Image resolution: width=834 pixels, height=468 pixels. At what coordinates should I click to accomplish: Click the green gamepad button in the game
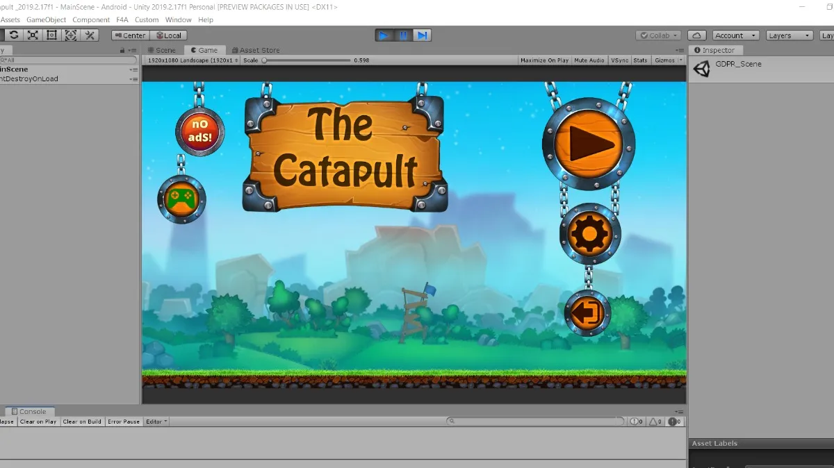tap(182, 199)
